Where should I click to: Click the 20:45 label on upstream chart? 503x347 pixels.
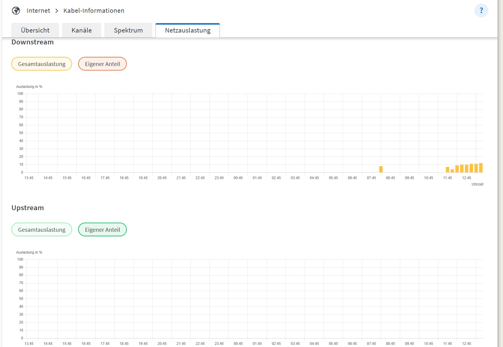click(x=162, y=344)
